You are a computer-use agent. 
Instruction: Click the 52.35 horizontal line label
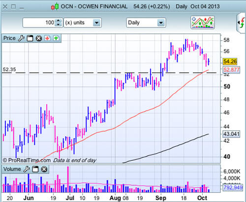9,69
